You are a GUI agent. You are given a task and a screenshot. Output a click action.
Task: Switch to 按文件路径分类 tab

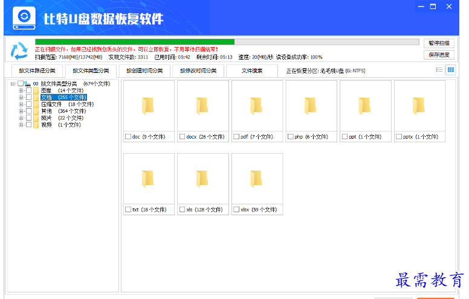click(37, 71)
